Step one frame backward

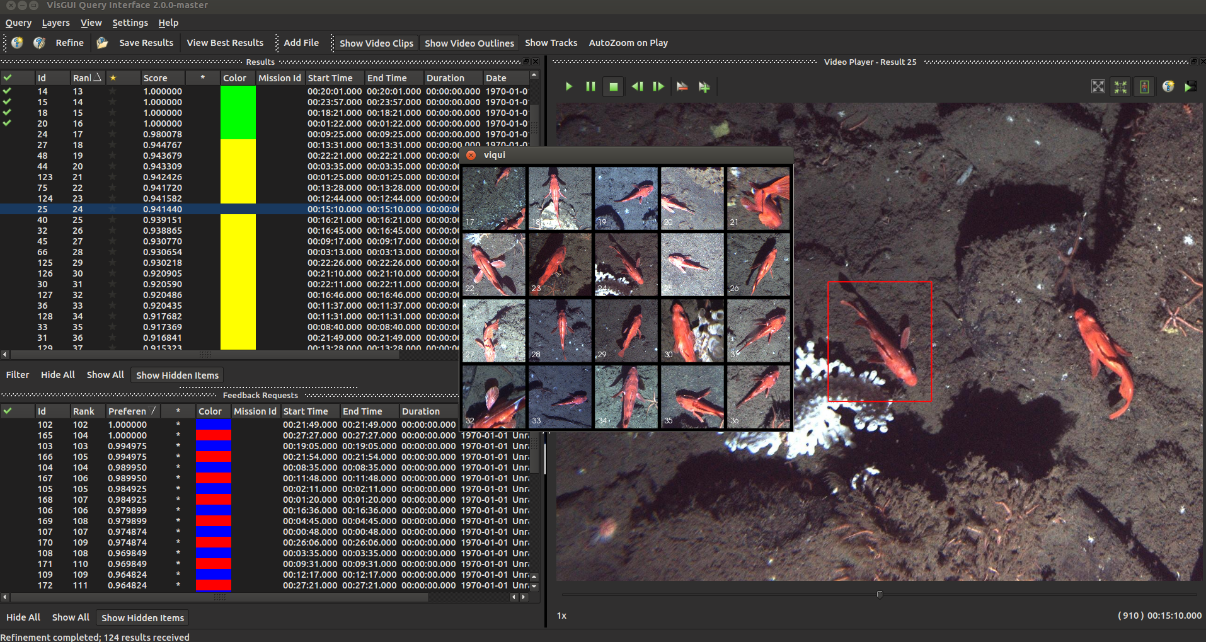(637, 86)
